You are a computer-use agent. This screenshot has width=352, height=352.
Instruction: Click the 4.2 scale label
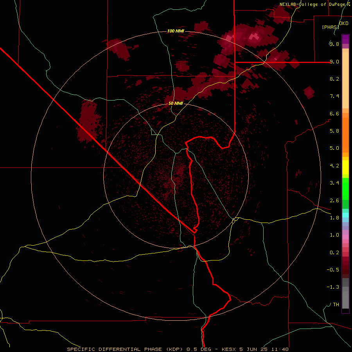point(334,166)
